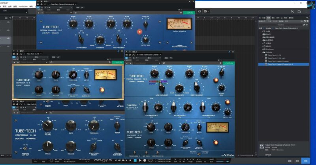Stop playback with the blue transport button
The height and width of the screenshot is (165, 316).
point(135,160)
